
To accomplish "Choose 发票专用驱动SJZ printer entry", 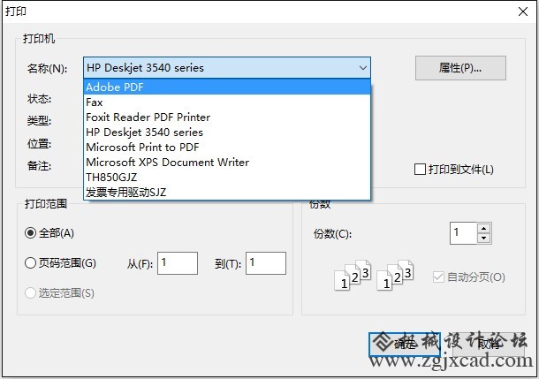I will (x=227, y=192).
